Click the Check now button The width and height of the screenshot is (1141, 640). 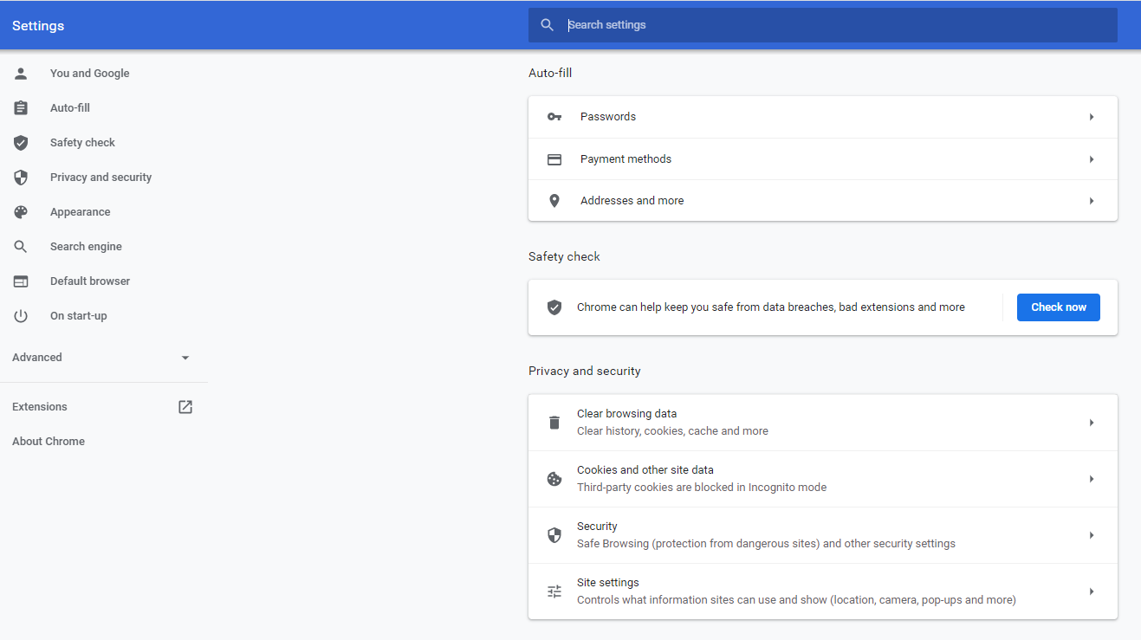pyautogui.click(x=1059, y=307)
